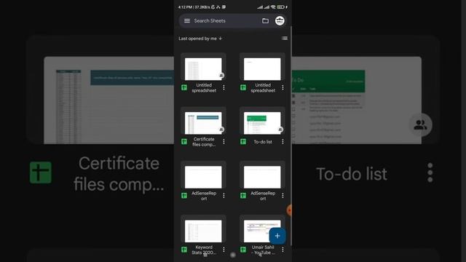Tap shared people badge on Certificate files preview
Image resolution: width=466 pixels, height=262 pixels.
click(x=221, y=130)
